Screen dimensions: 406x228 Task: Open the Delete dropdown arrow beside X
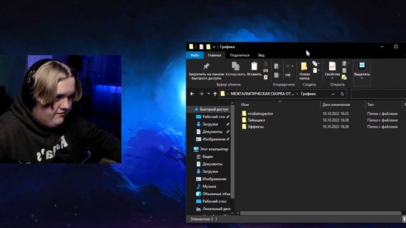point(292,66)
